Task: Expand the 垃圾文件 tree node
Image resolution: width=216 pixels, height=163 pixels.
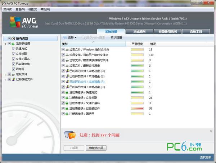Action: [x=5, y=75]
